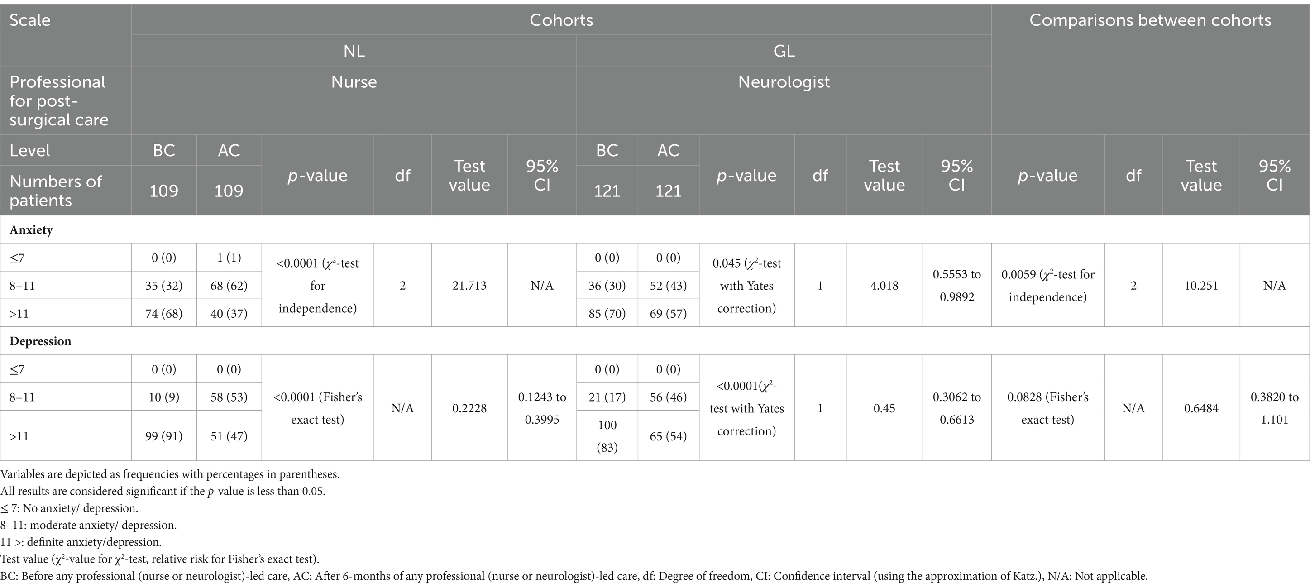
Task: Select the Comparisons between cohorts header
Action: pyautogui.click(x=1150, y=20)
